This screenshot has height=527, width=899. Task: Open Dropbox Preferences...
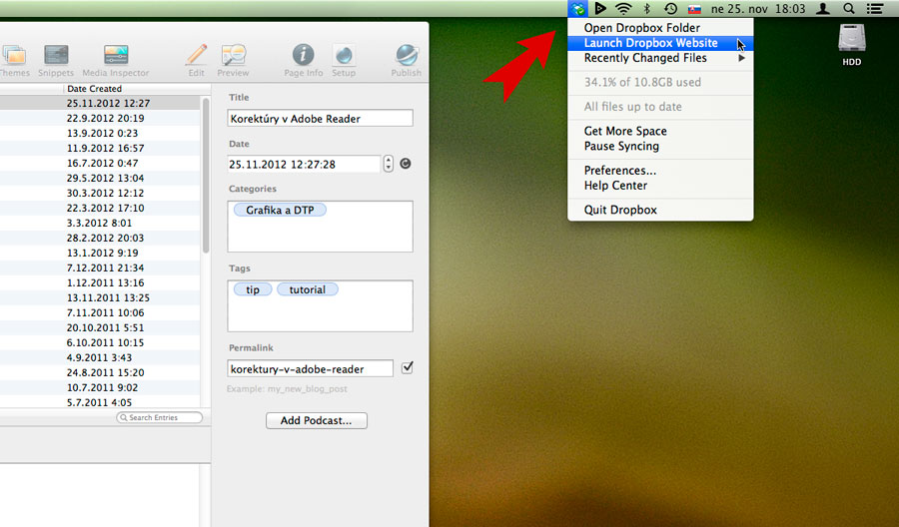point(660,170)
